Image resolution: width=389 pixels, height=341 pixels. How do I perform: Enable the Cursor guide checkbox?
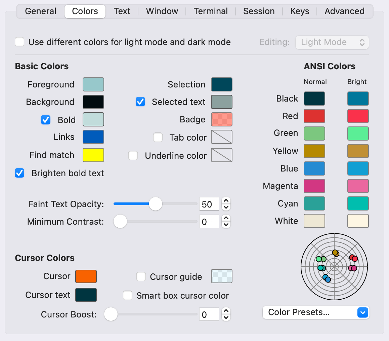point(141,277)
